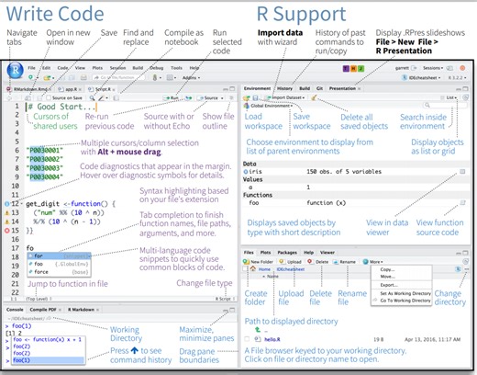This screenshot has height=375, width=477.
Task: Click the purple T collaborator swatch
Action: coord(346,68)
